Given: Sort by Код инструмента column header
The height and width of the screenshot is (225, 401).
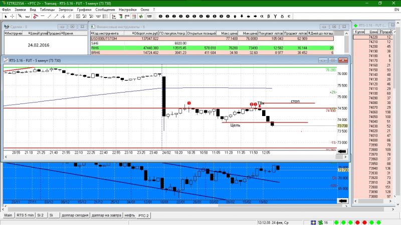Looking at the screenshot, I should [107, 33].
